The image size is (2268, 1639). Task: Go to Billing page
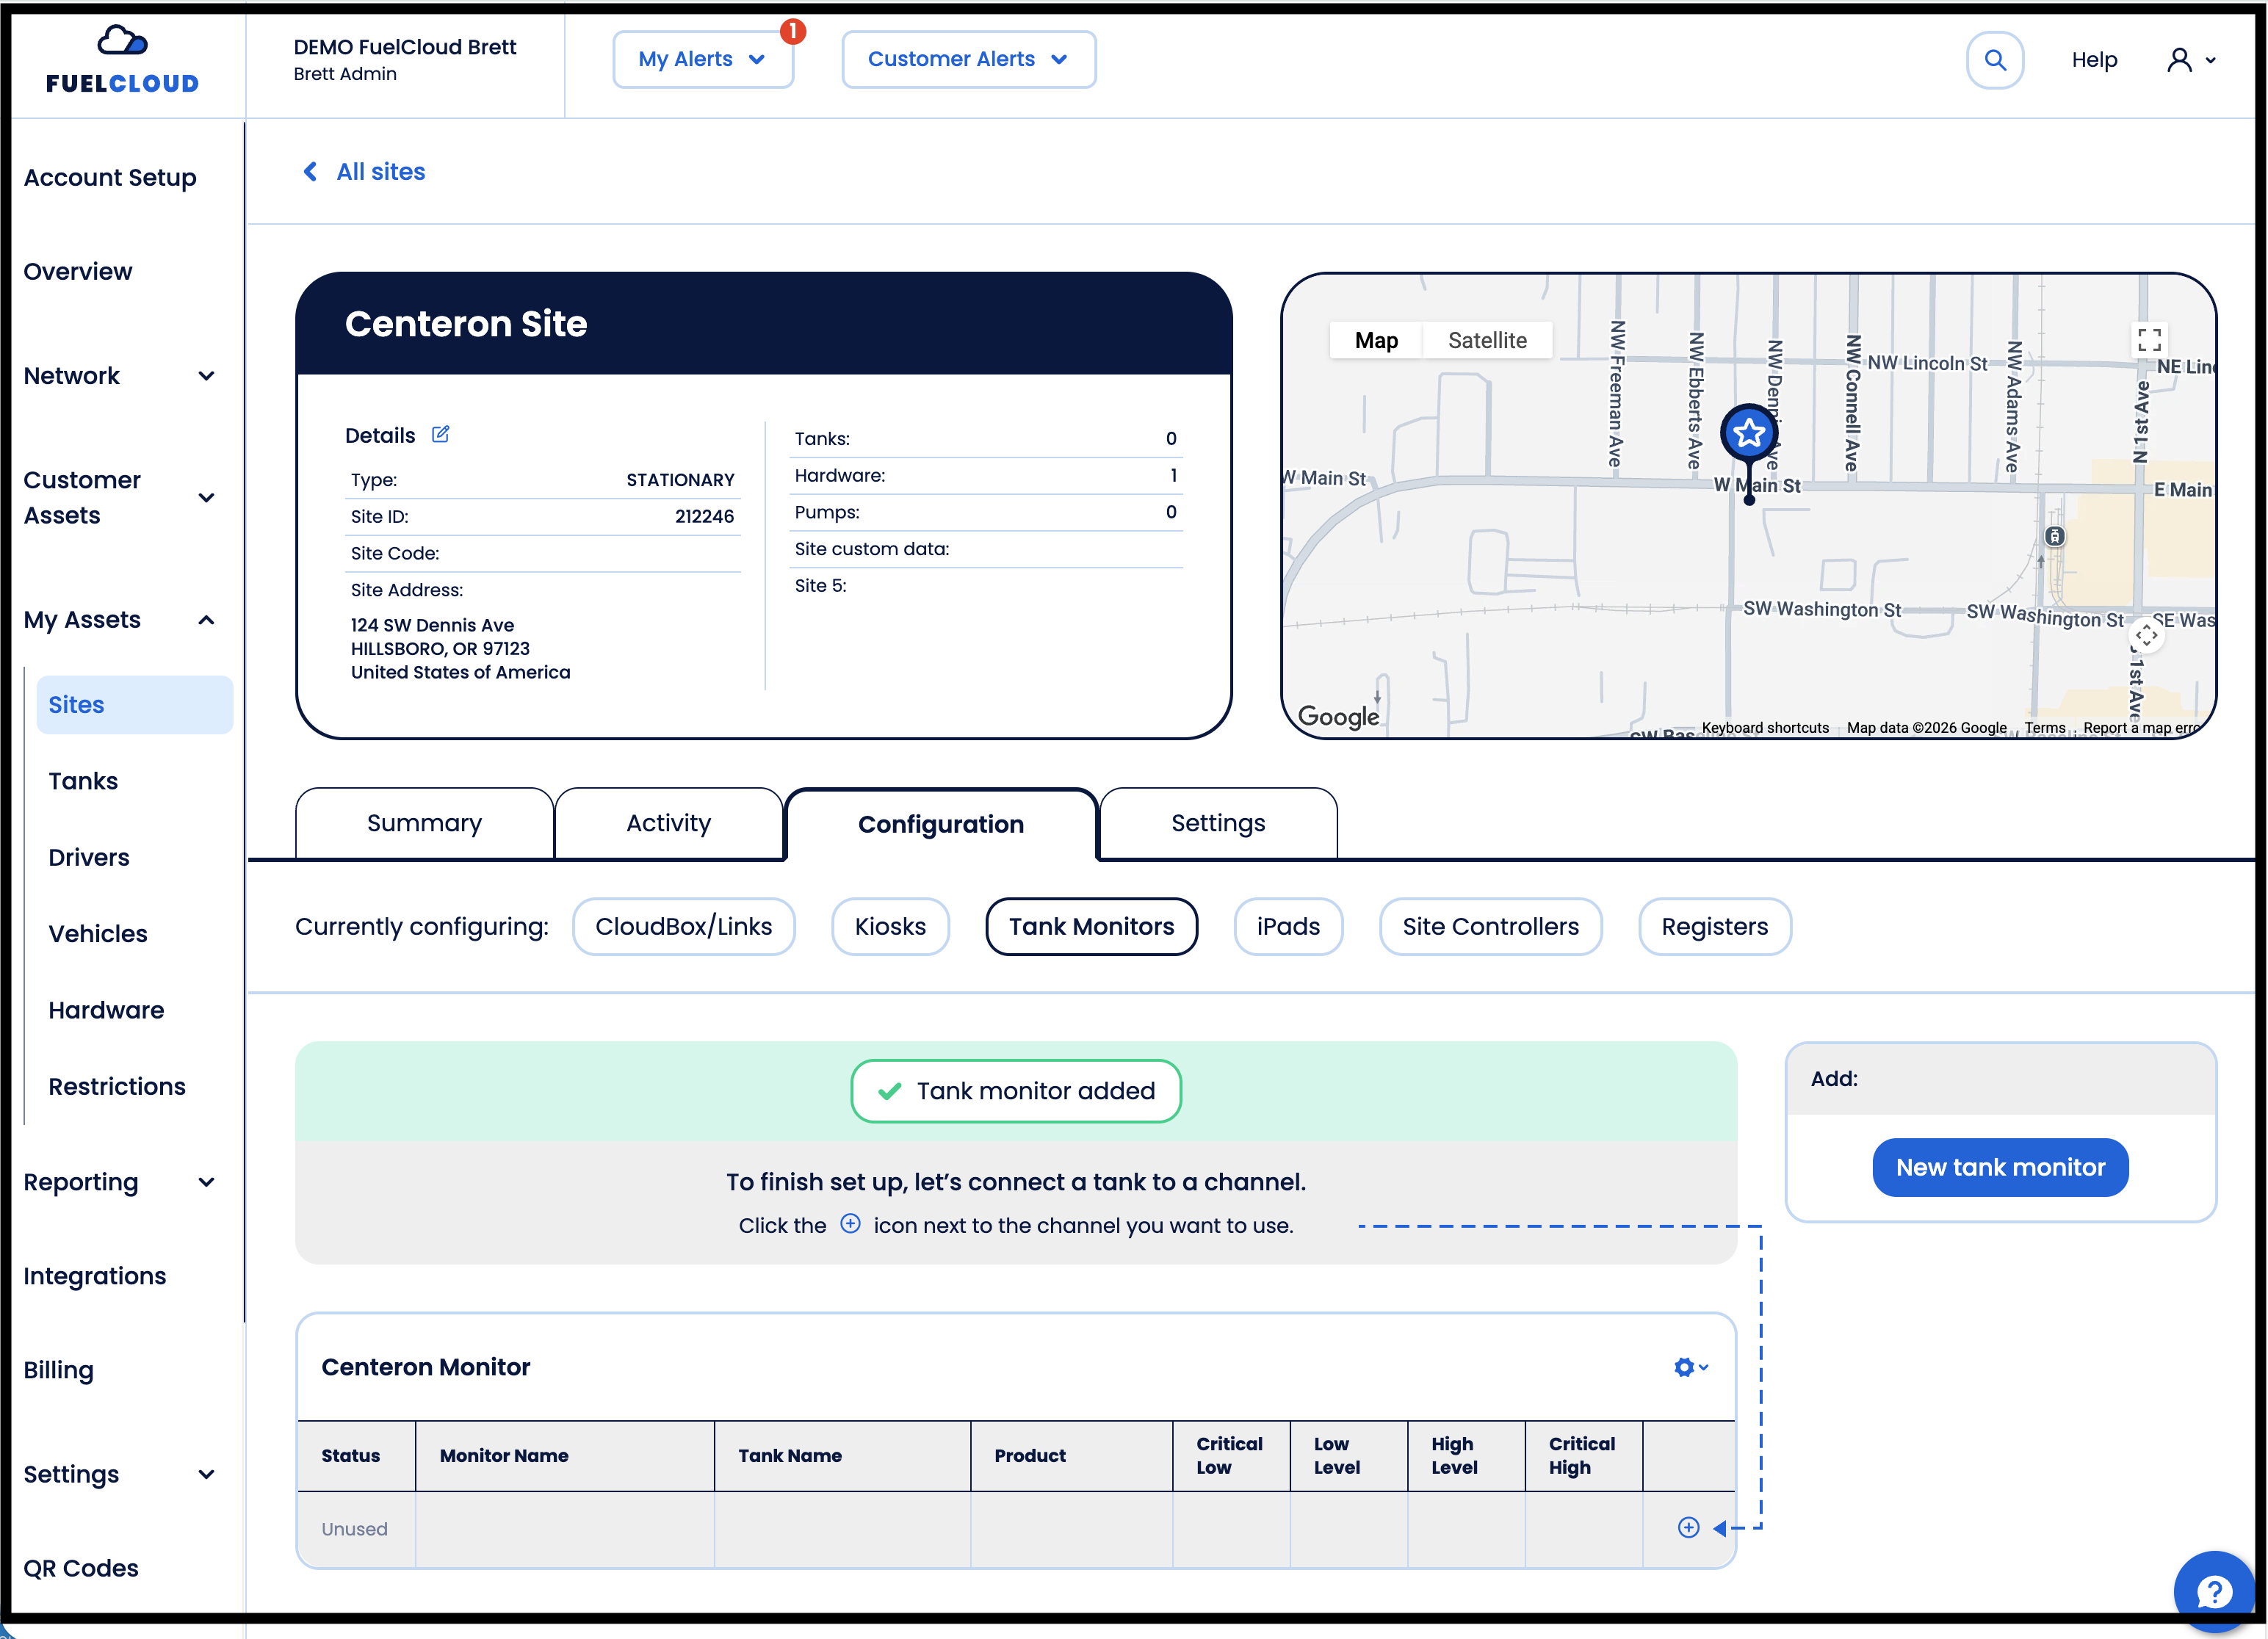(58, 1370)
